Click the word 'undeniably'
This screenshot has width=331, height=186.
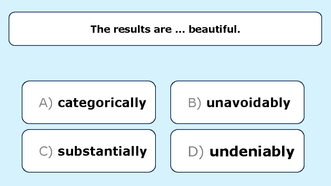252,152
